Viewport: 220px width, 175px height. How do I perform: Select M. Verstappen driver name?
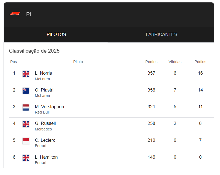(x=49, y=107)
